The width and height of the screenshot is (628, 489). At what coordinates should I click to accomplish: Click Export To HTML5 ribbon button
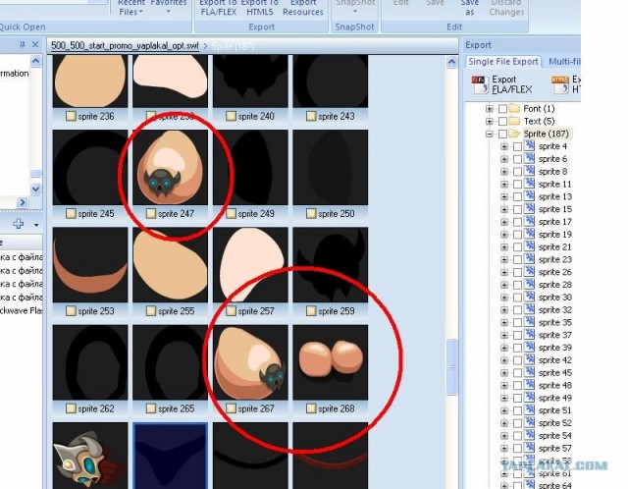tap(259, 7)
